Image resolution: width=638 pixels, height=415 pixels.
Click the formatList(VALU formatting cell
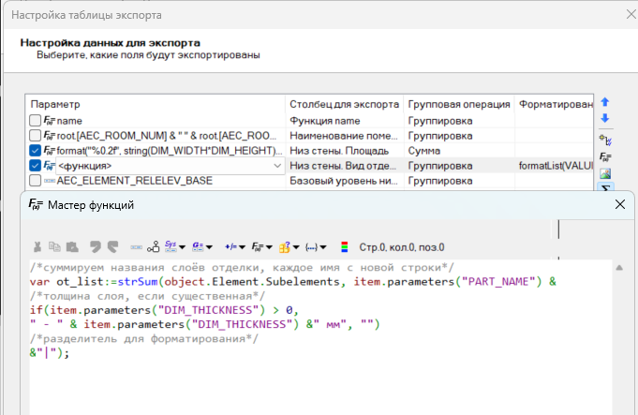point(555,166)
